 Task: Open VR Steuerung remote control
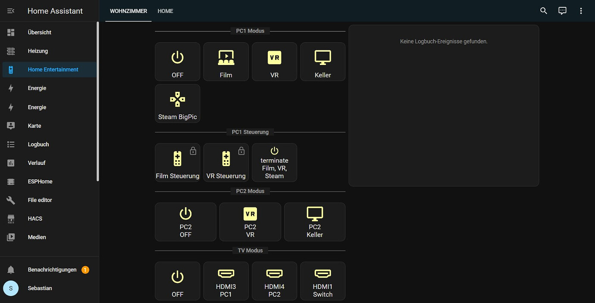pyautogui.click(x=226, y=162)
